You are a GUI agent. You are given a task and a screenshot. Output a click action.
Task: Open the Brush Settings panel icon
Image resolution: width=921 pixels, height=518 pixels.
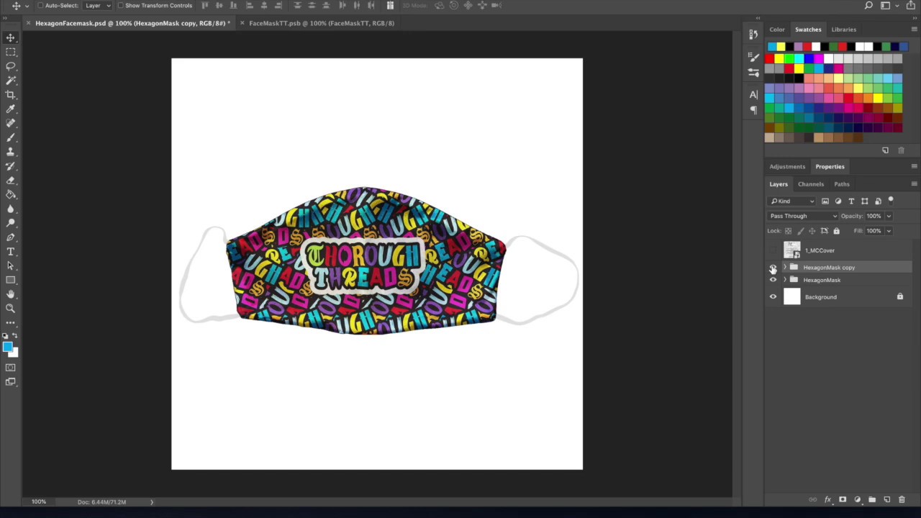click(753, 55)
